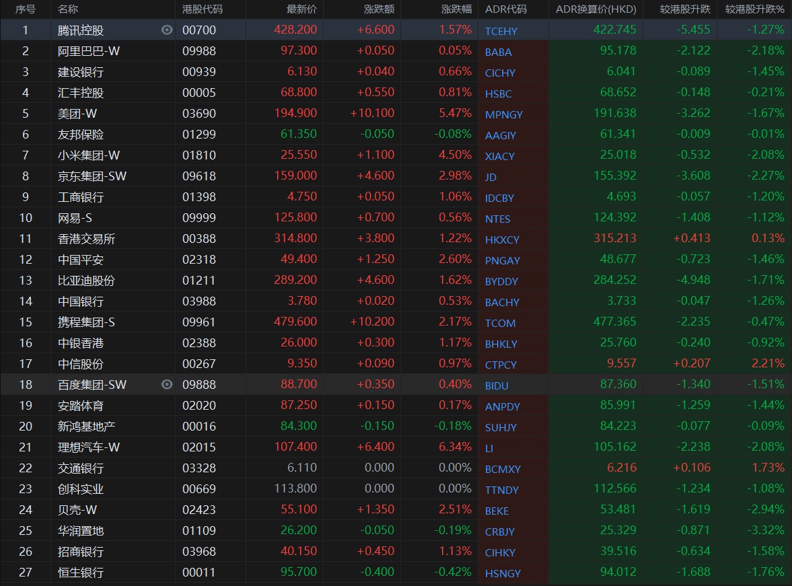Open the BABA ADR code link
The image size is (792, 586).
498,52
